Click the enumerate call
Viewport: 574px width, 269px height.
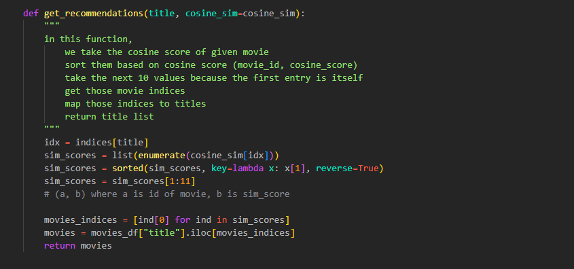pyautogui.click(x=162, y=156)
